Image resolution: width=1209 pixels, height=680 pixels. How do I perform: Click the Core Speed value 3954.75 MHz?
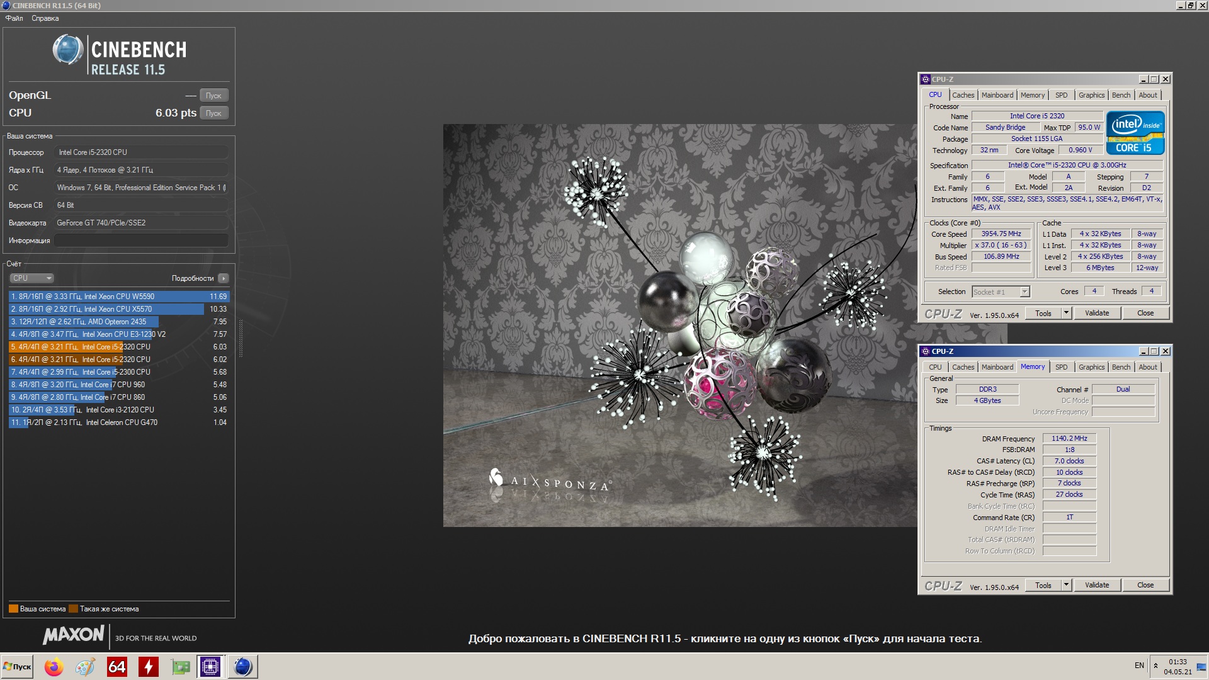[x=1001, y=234]
